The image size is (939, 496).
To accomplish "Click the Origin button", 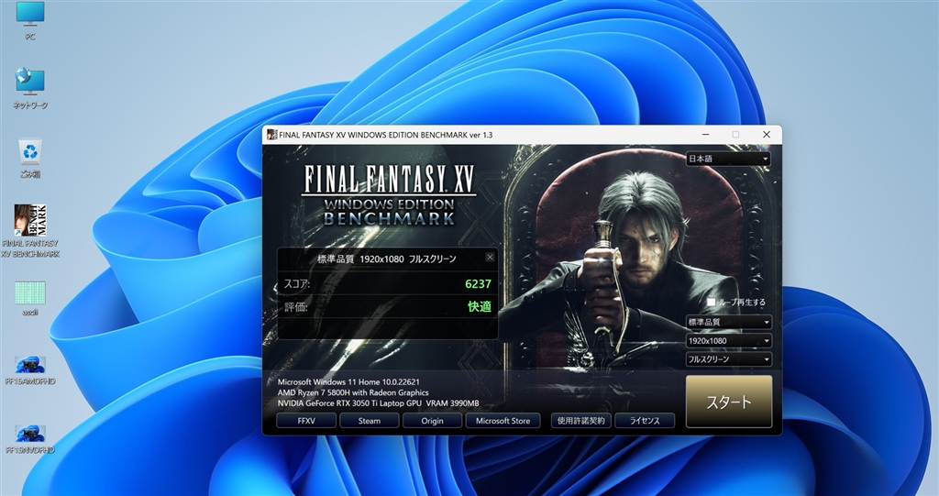I will (433, 421).
